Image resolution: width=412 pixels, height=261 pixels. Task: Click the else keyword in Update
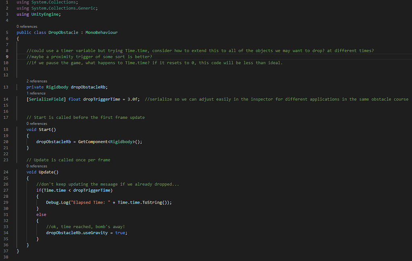(41, 215)
